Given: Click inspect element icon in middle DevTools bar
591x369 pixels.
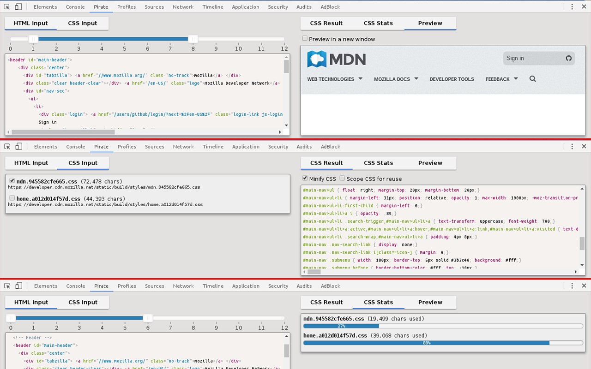Looking at the screenshot, I should 7,147.
